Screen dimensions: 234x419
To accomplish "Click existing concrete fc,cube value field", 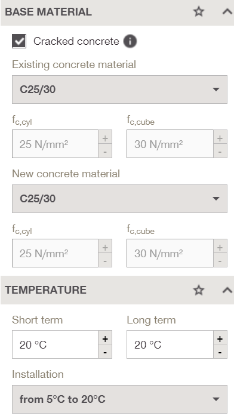I will [x=170, y=144].
